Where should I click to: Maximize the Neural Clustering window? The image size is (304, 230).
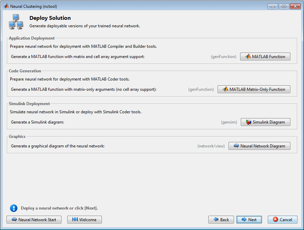284,6
